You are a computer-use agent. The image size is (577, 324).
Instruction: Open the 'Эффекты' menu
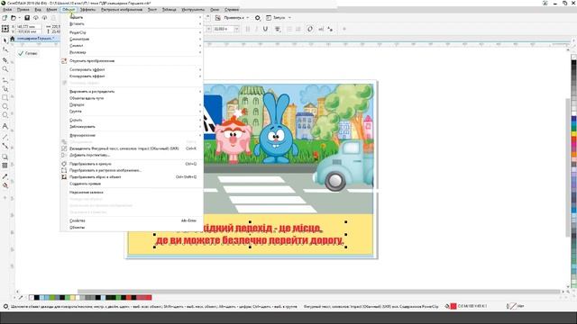pyautogui.click(x=87, y=10)
